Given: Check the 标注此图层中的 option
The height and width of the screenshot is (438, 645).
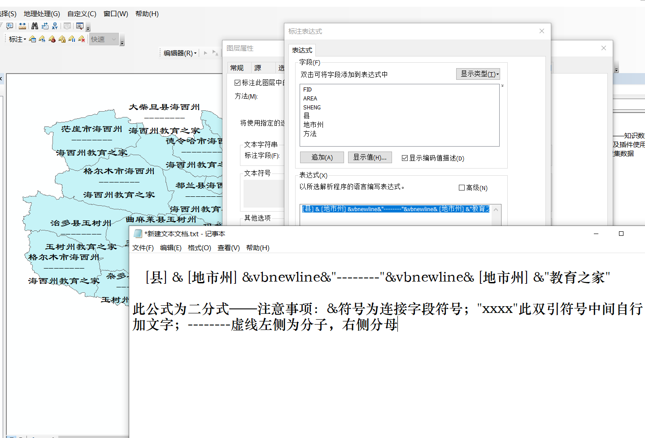Looking at the screenshot, I should point(237,82).
